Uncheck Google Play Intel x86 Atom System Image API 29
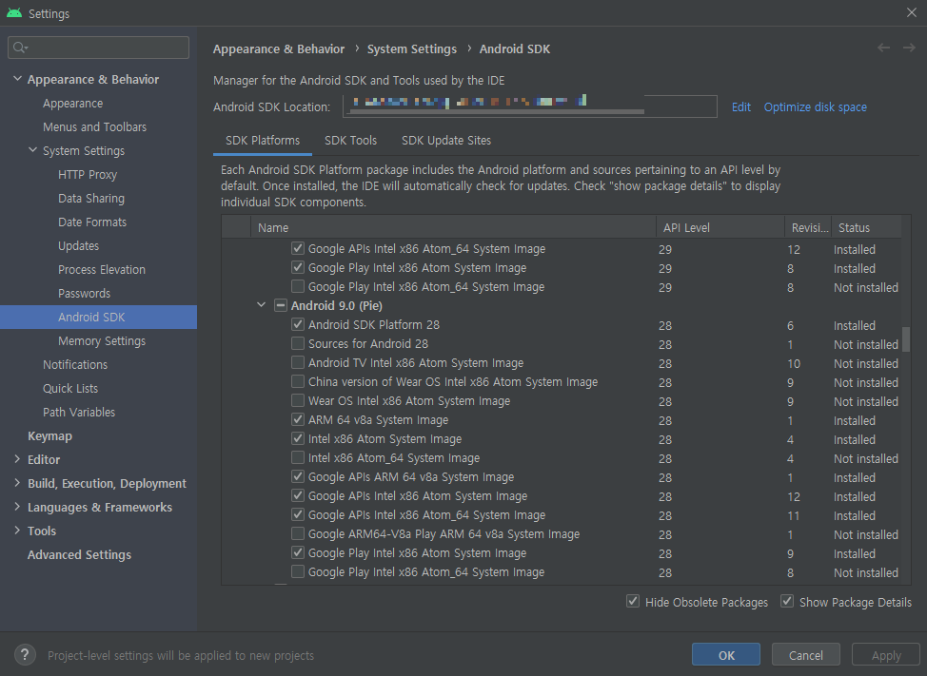Image resolution: width=927 pixels, height=676 pixels. point(298,267)
